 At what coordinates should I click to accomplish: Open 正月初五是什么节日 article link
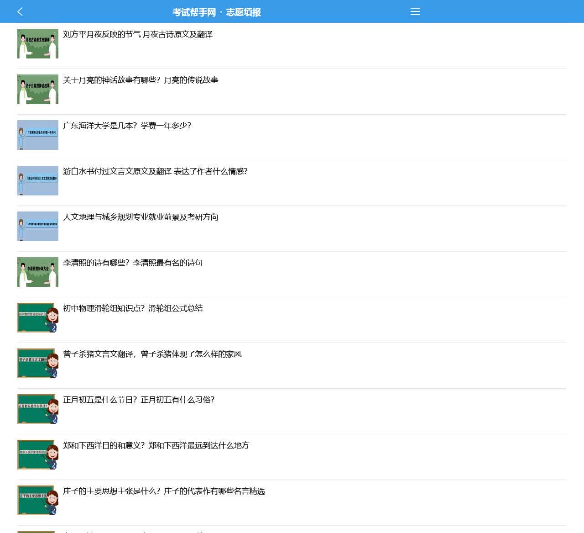139,400
